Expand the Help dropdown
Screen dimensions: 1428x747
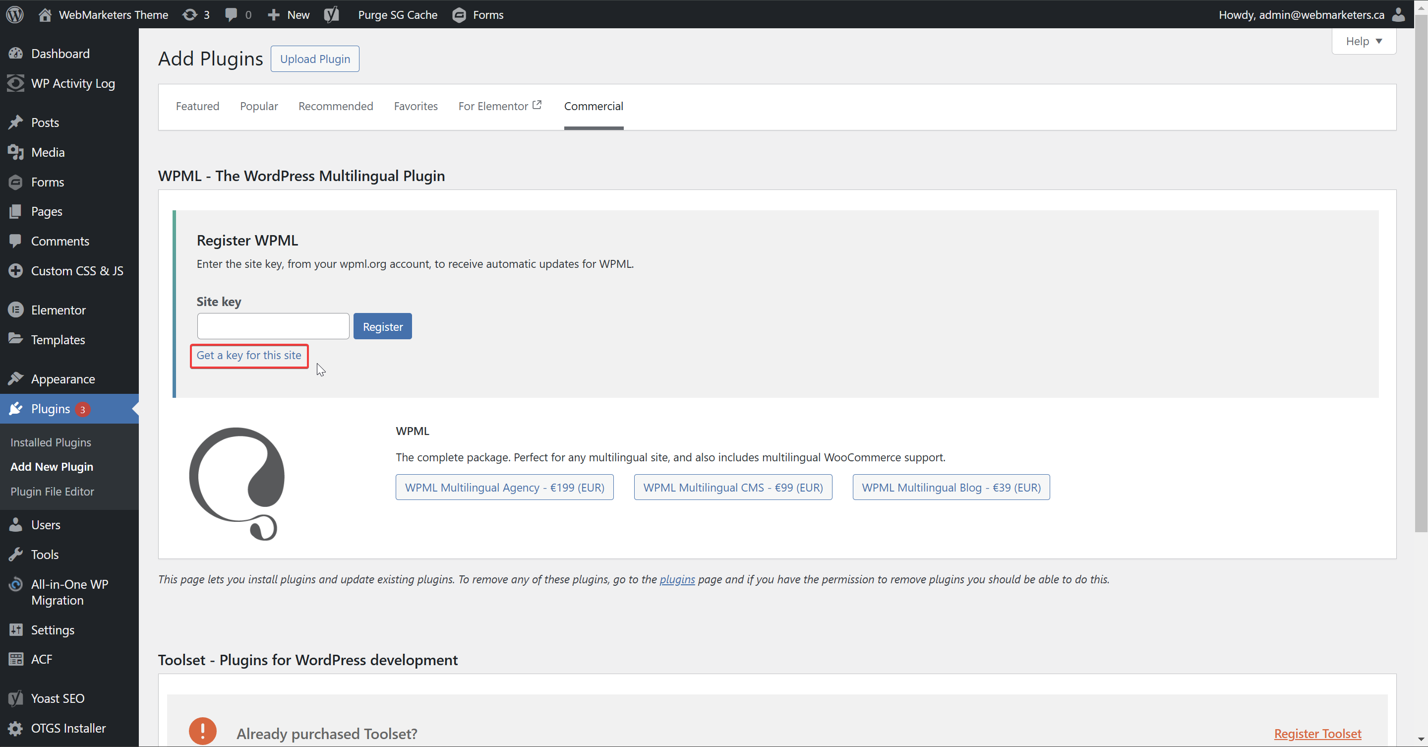[1363, 41]
